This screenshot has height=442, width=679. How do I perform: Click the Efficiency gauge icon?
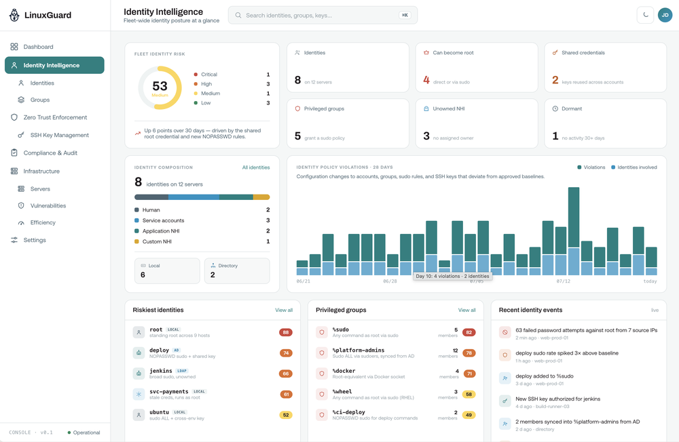pyautogui.click(x=21, y=223)
